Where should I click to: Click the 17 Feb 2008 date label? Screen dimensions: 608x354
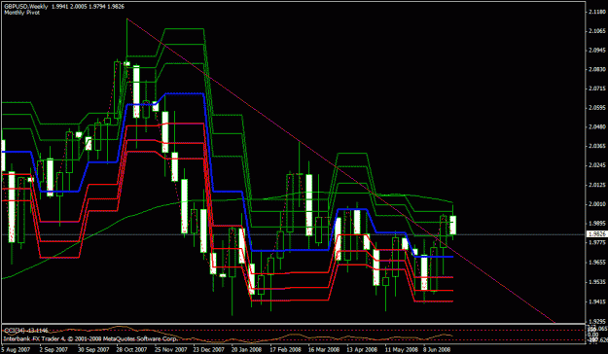(285, 349)
